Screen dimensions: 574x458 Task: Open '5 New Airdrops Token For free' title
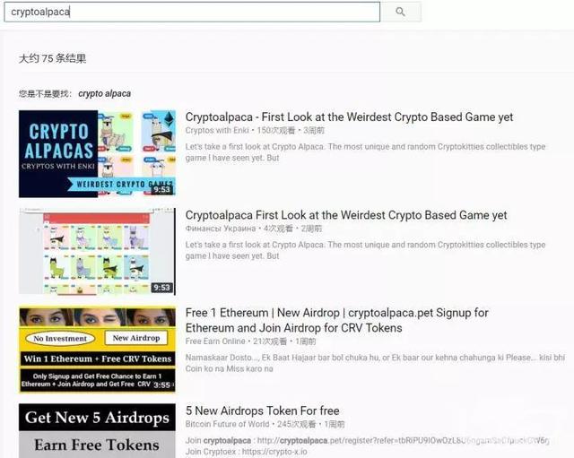[262, 410]
